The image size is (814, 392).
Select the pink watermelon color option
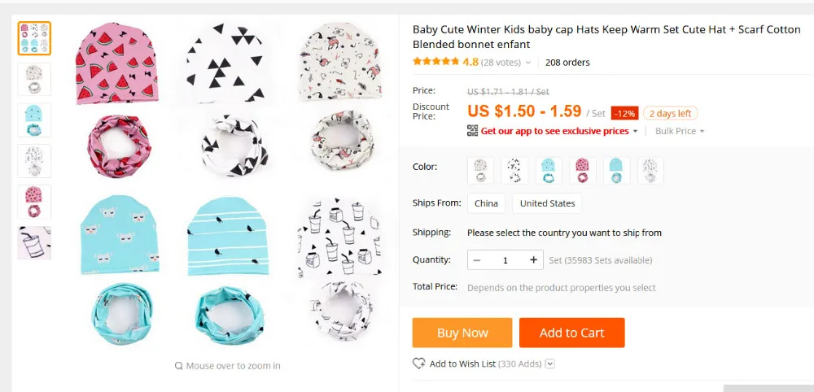pos(582,171)
